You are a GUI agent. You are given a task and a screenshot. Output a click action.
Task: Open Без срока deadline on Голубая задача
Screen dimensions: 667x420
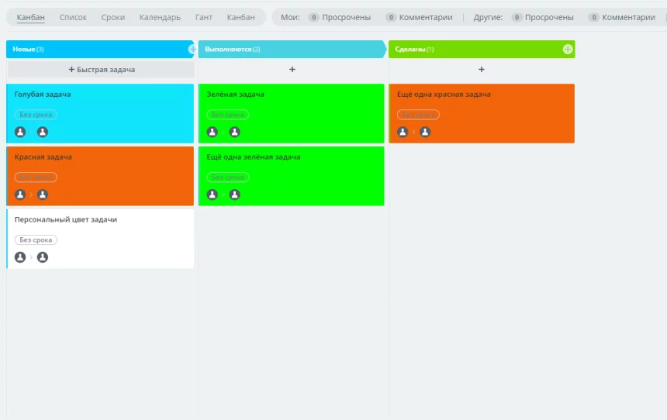[x=36, y=115]
